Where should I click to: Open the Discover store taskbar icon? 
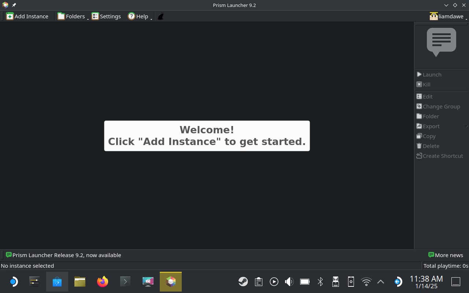pos(57,282)
